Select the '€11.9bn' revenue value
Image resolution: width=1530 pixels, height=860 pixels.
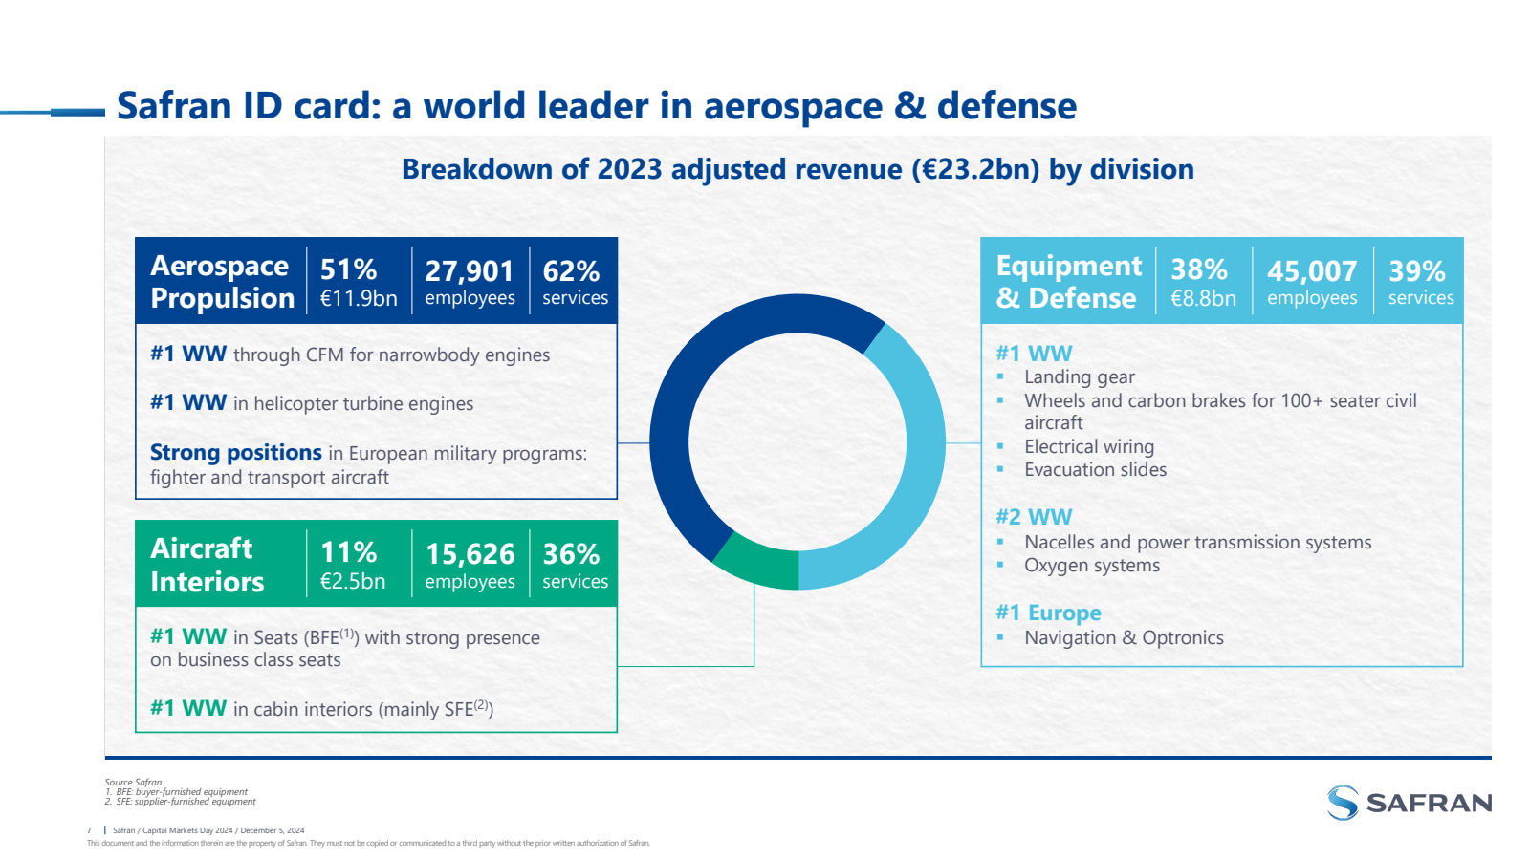pyautogui.click(x=359, y=298)
